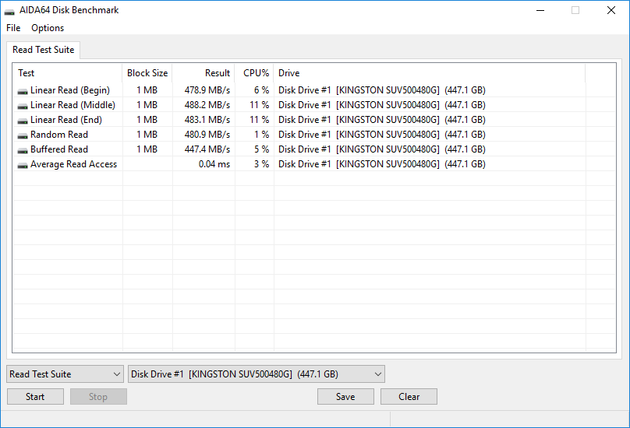Click the 0.04 ms result value
This screenshot has width=630, height=428.
click(x=214, y=164)
